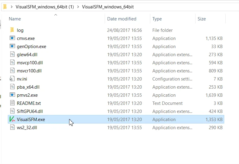The height and width of the screenshot is (164, 239).
Task: Click the VisualSFM_windows_64bit breadcrumb
Action: (x=108, y=7)
